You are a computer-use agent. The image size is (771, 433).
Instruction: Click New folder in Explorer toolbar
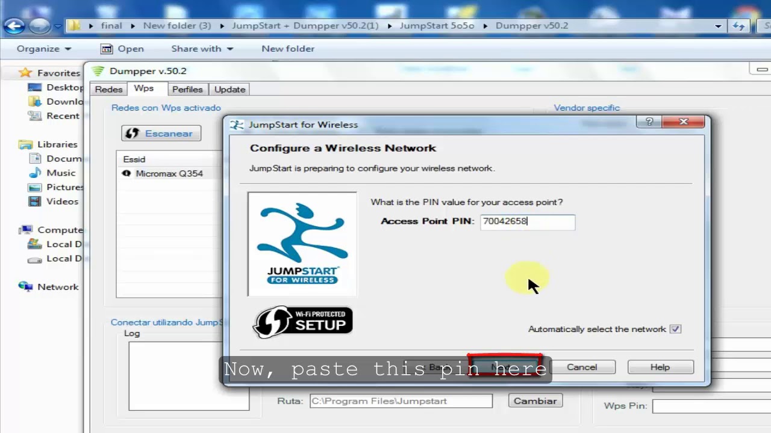click(288, 49)
